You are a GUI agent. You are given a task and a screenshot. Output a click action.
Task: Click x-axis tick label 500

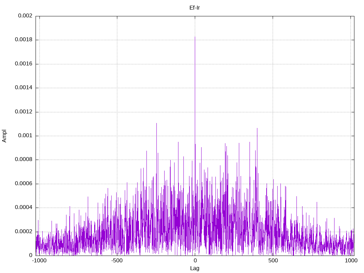pyautogui.click(x=273, y=261)
